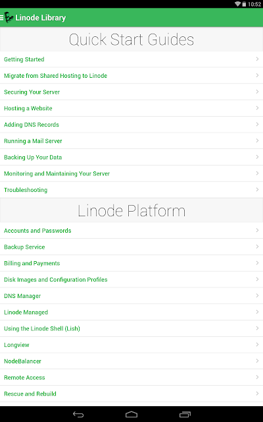Image resolution: width=263 pixels, height=422 pixels.
Task: Tap the Android recent apps button
Action: click(185, 415)
